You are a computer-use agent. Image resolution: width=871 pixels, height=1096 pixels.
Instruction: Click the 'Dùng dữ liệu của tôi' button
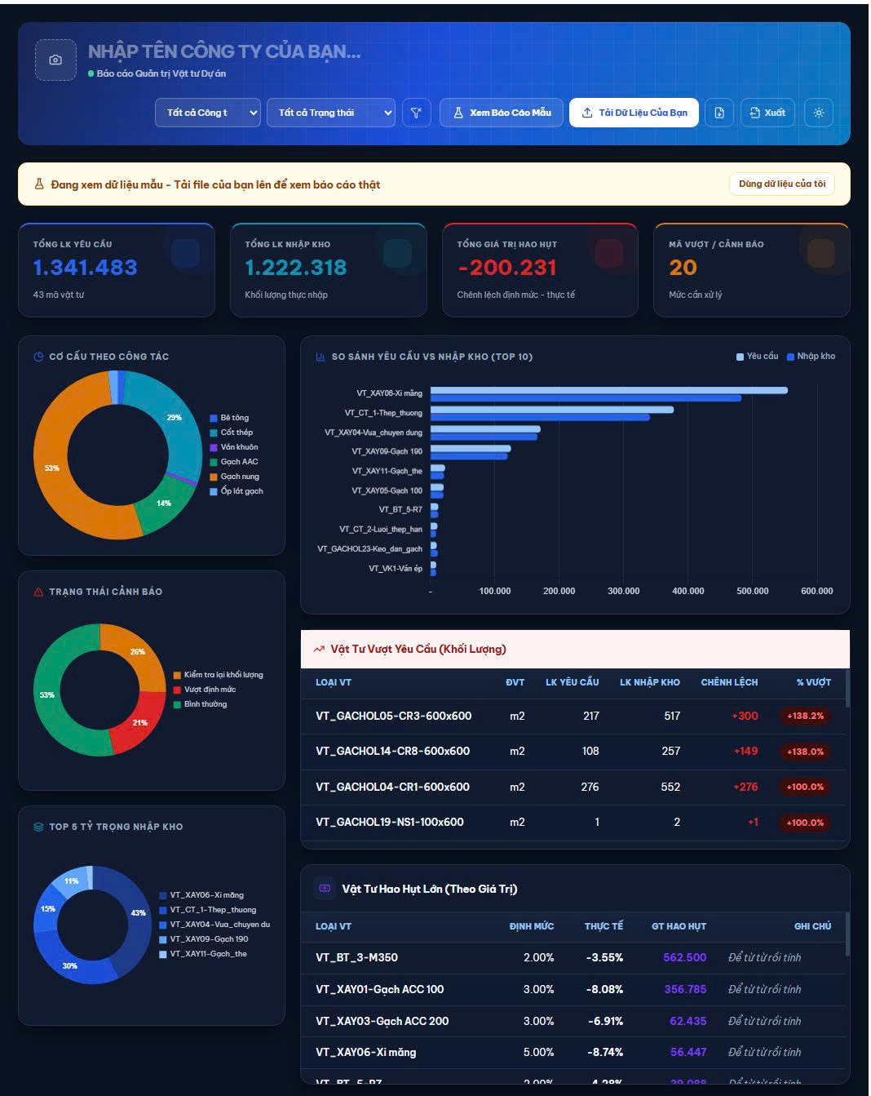pos(781,184)
